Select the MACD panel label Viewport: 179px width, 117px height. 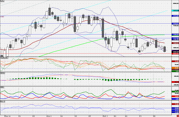click(2, 73)
